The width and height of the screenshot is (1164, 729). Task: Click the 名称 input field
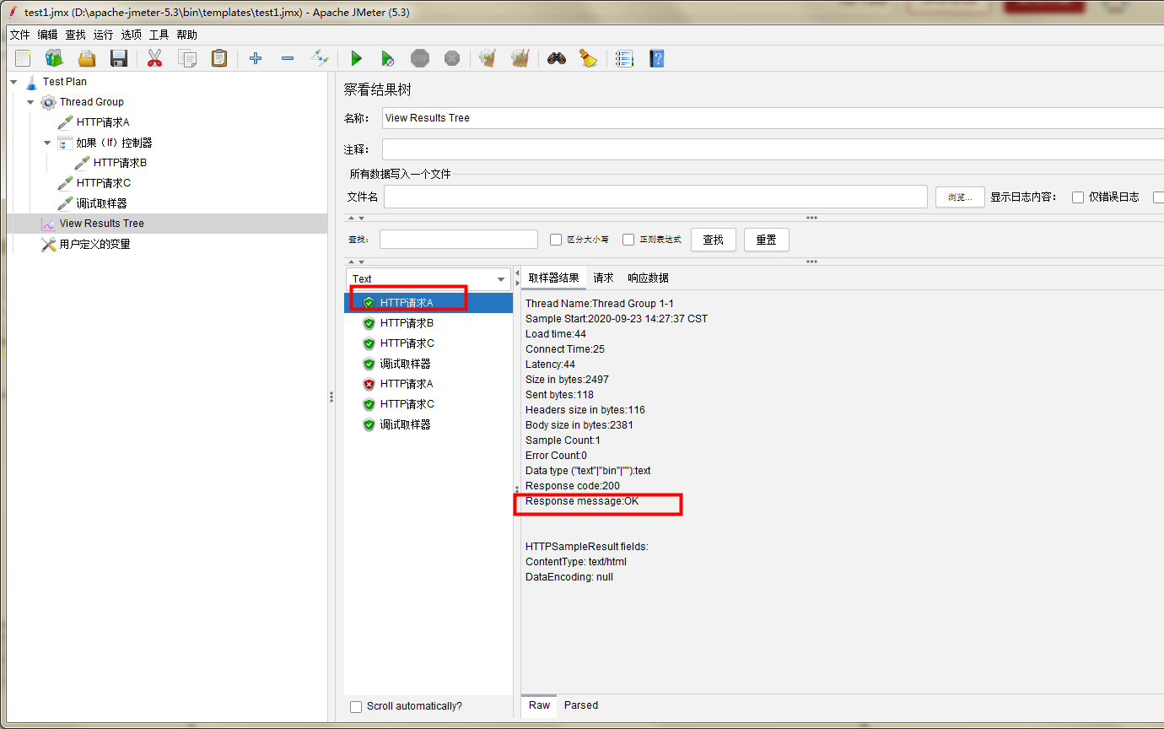tap(773, 118)
